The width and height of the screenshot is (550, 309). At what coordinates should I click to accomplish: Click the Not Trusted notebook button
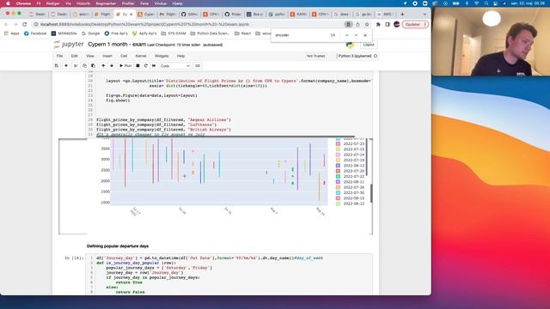point(315,56)
